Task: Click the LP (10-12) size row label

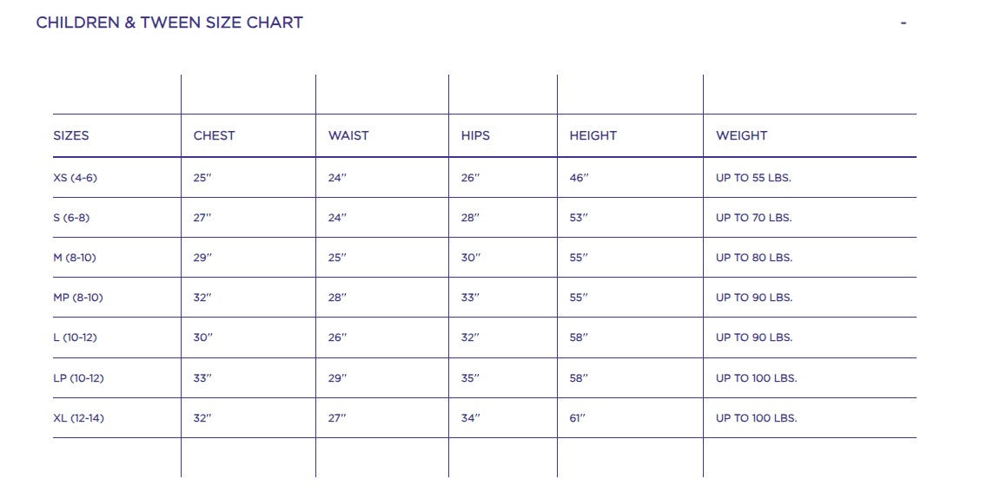Action: (x=78, y=378)
